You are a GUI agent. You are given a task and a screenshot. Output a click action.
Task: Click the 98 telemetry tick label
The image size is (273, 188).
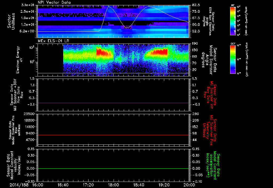click(x=194, y=133)
